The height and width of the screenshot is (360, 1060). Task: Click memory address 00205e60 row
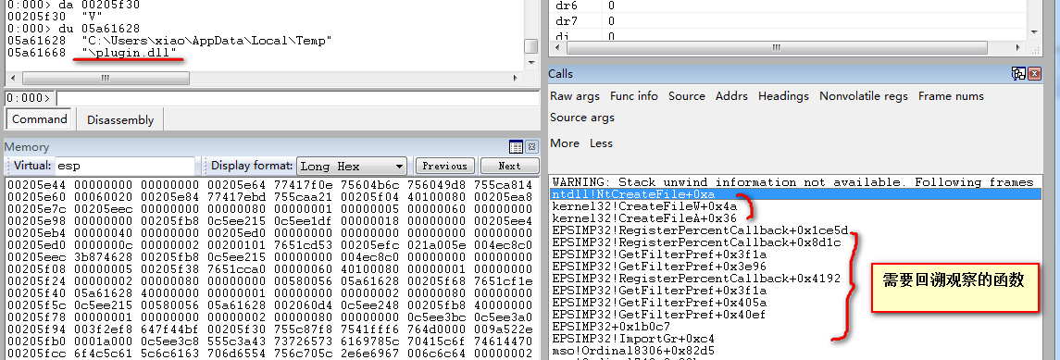(270, 197)
